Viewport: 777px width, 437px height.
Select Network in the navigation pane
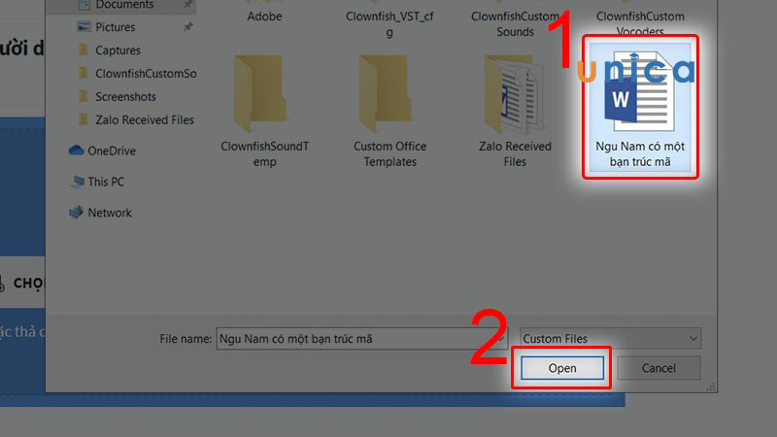[101, 213]
